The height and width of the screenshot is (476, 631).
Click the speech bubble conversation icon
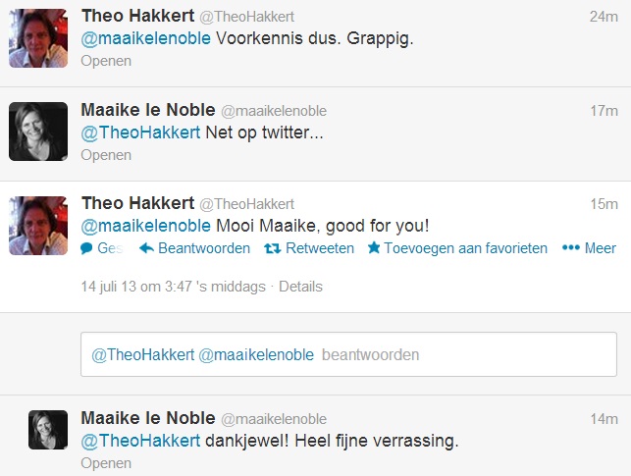tap(87, 248)
